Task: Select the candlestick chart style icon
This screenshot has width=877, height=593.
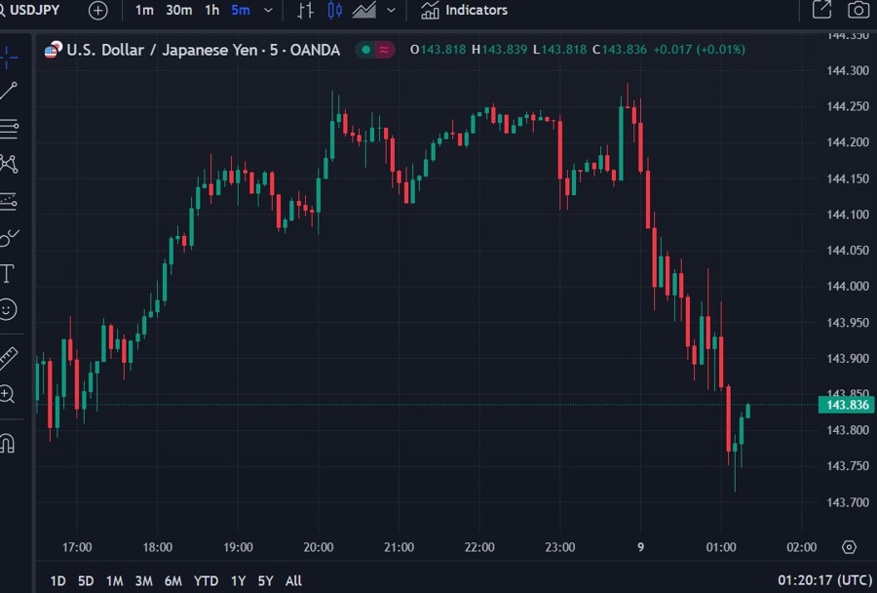Action: pyautogui.click(x=335, y=11)
